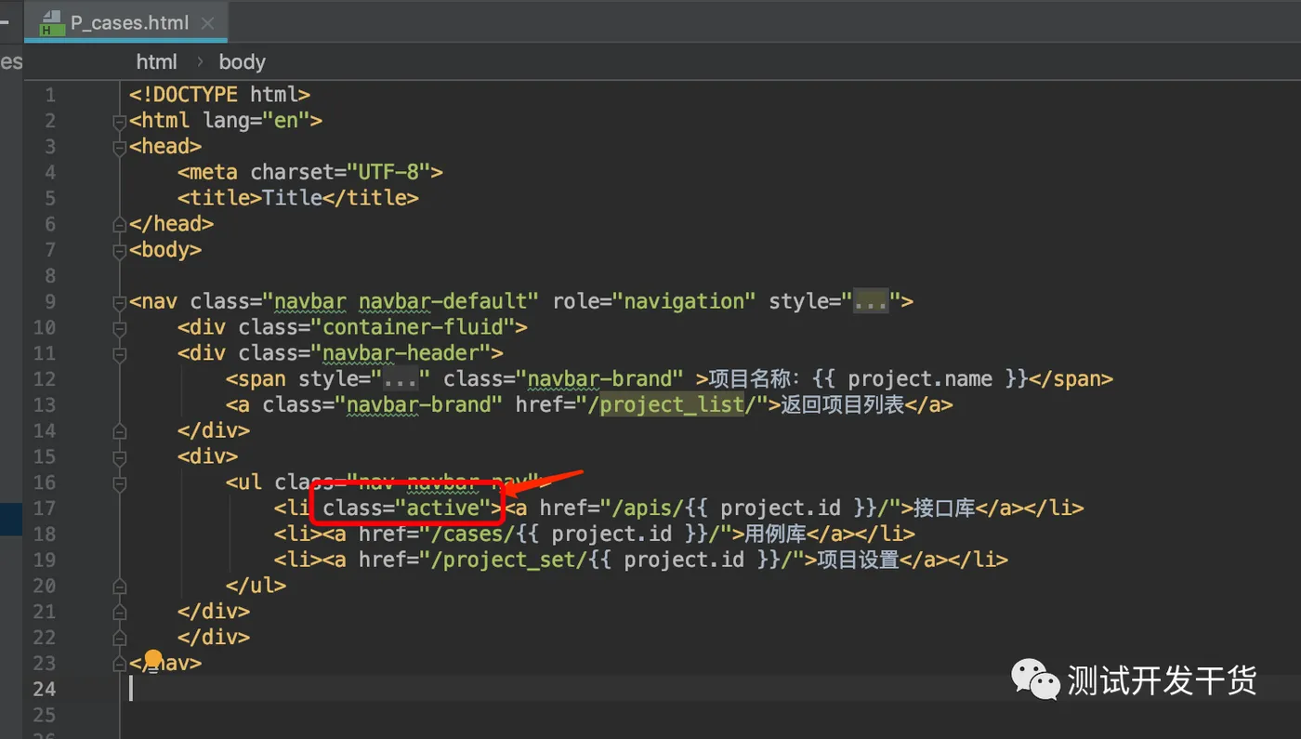Collapse the <nav> block fold marker
The image size is (1301, 739).
click(119, 302)
